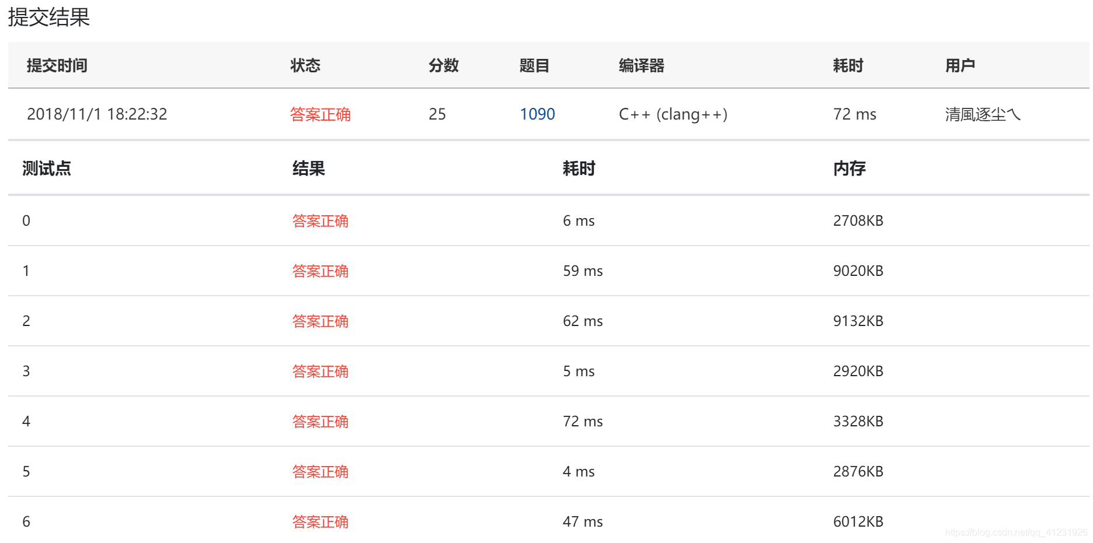This screenshot has height=543, width=1093.
Task: Click the top-row status 答案正确 beside score 25
Action: (x=321, y=114)
